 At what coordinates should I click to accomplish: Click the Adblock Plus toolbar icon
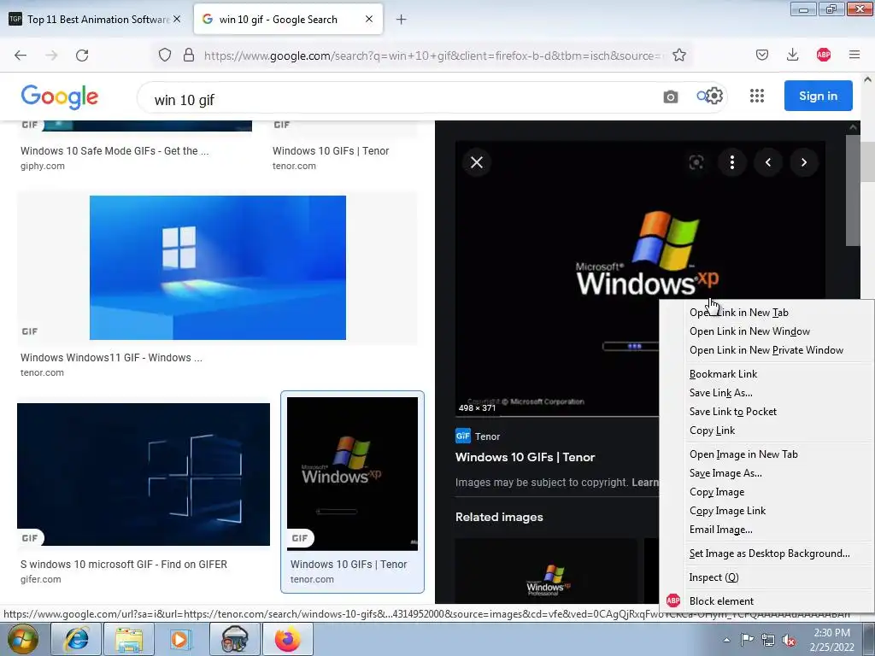[x=824, y=55]
